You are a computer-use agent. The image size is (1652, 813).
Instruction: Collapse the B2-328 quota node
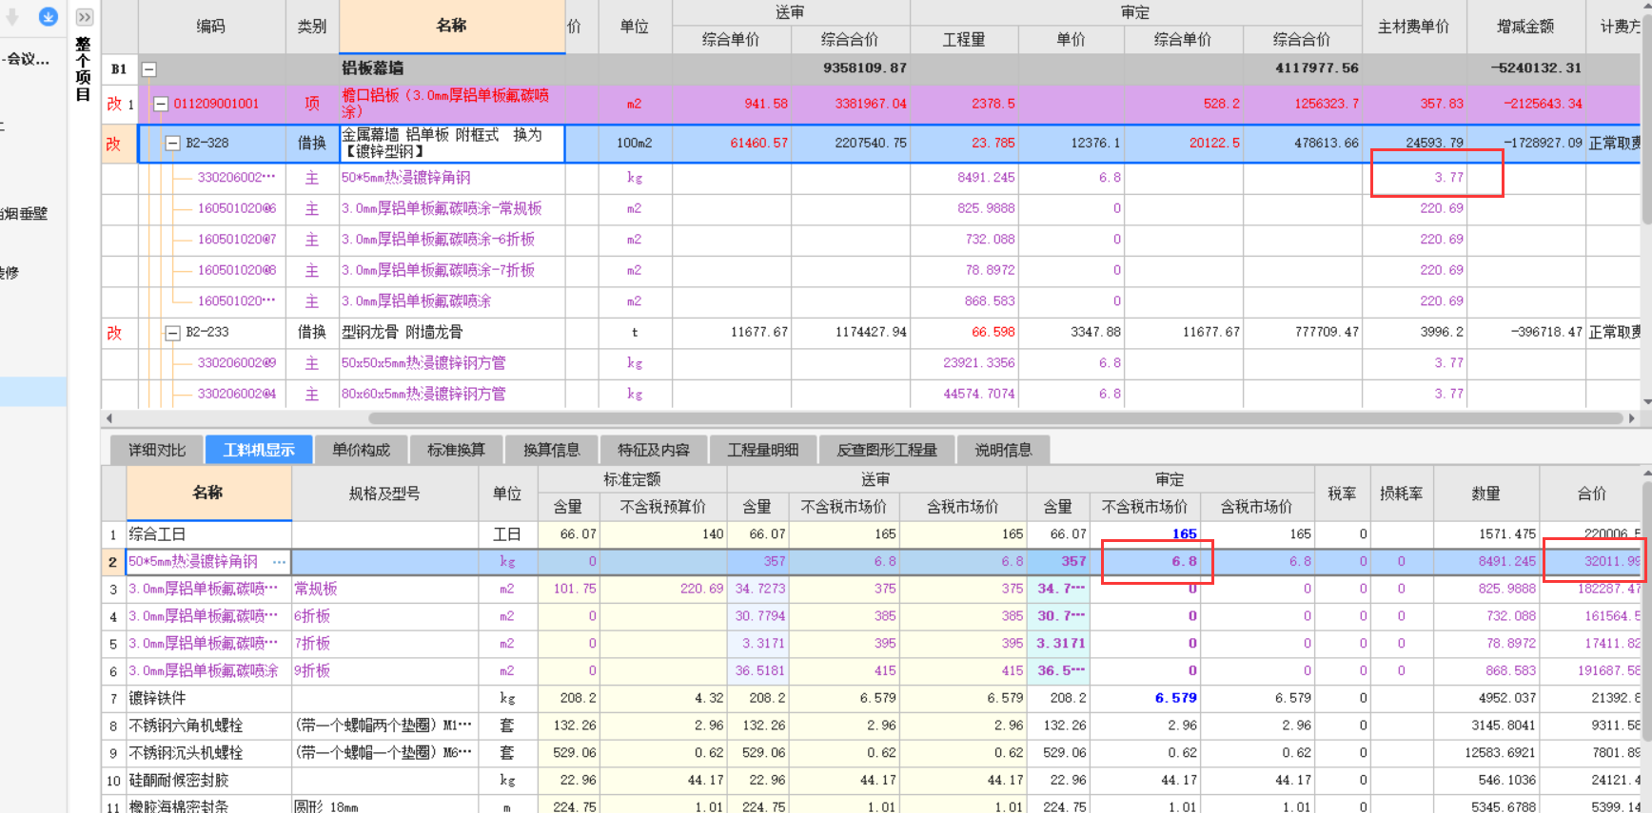point(172,144)
